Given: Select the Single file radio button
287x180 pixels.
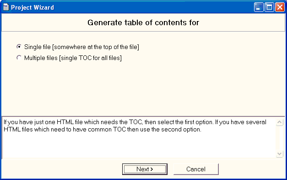Looking at the screenshot, I should tap(19, 47).
